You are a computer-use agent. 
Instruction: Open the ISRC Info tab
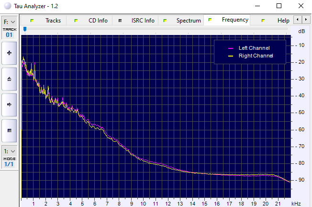pyautogui.click(x=135, y=21)
